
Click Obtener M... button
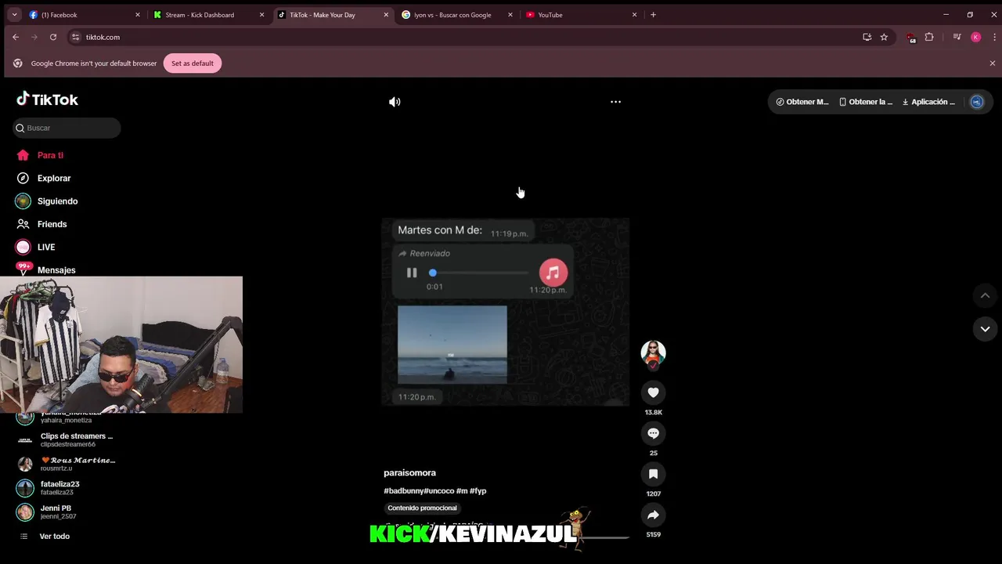pos(802,102)
